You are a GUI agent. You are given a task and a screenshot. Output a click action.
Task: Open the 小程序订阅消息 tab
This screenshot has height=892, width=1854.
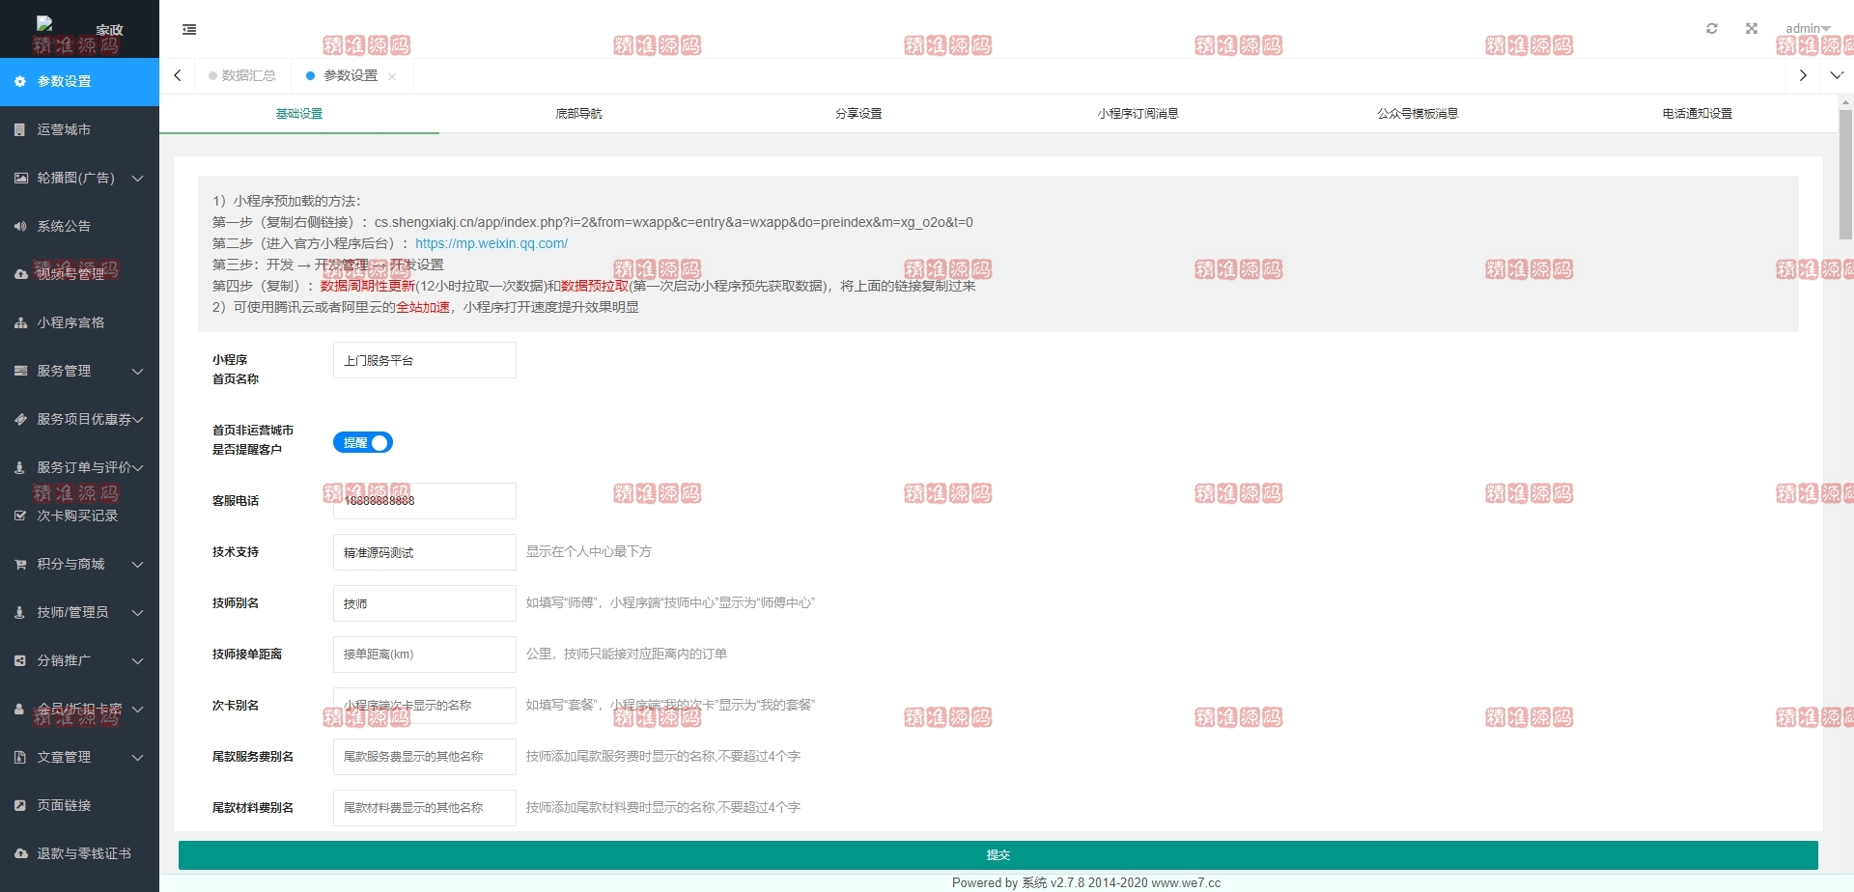click(x=1138, y=114)
